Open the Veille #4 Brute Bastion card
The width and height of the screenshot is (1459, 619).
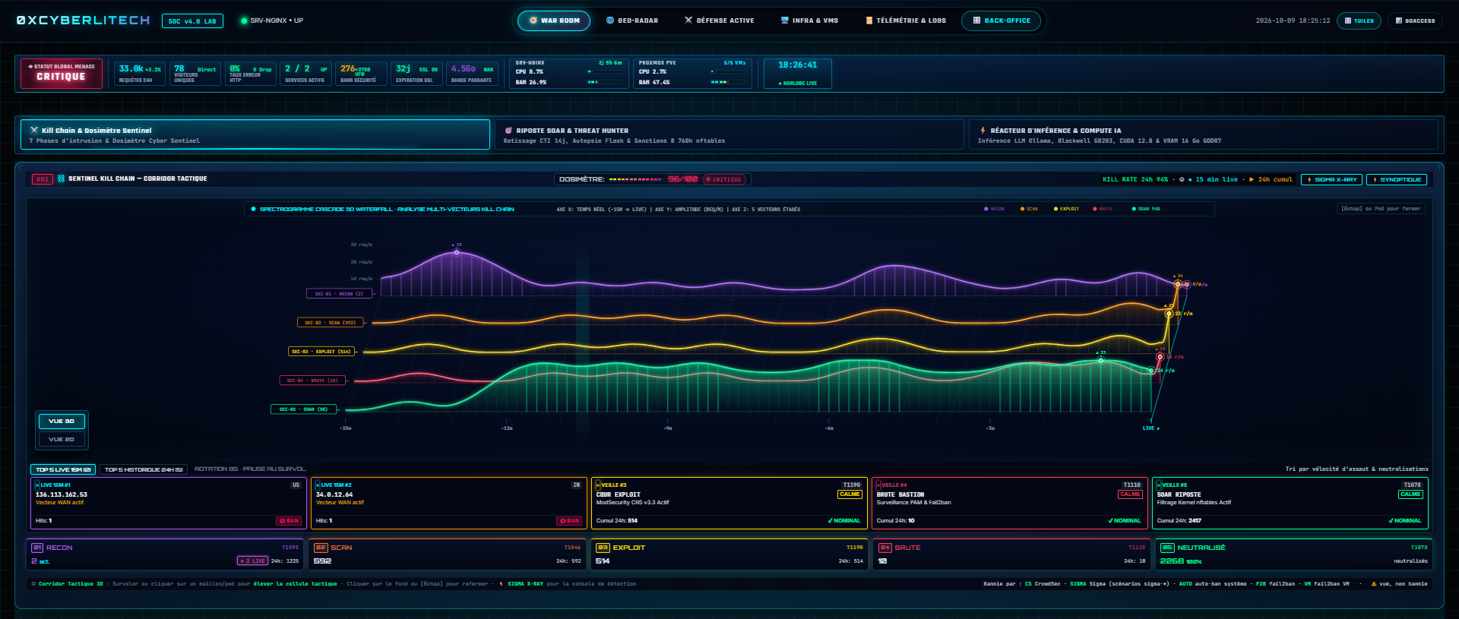(1008, 503)
